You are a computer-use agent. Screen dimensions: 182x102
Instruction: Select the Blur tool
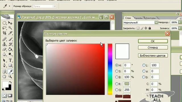click(x=4, y=54)
